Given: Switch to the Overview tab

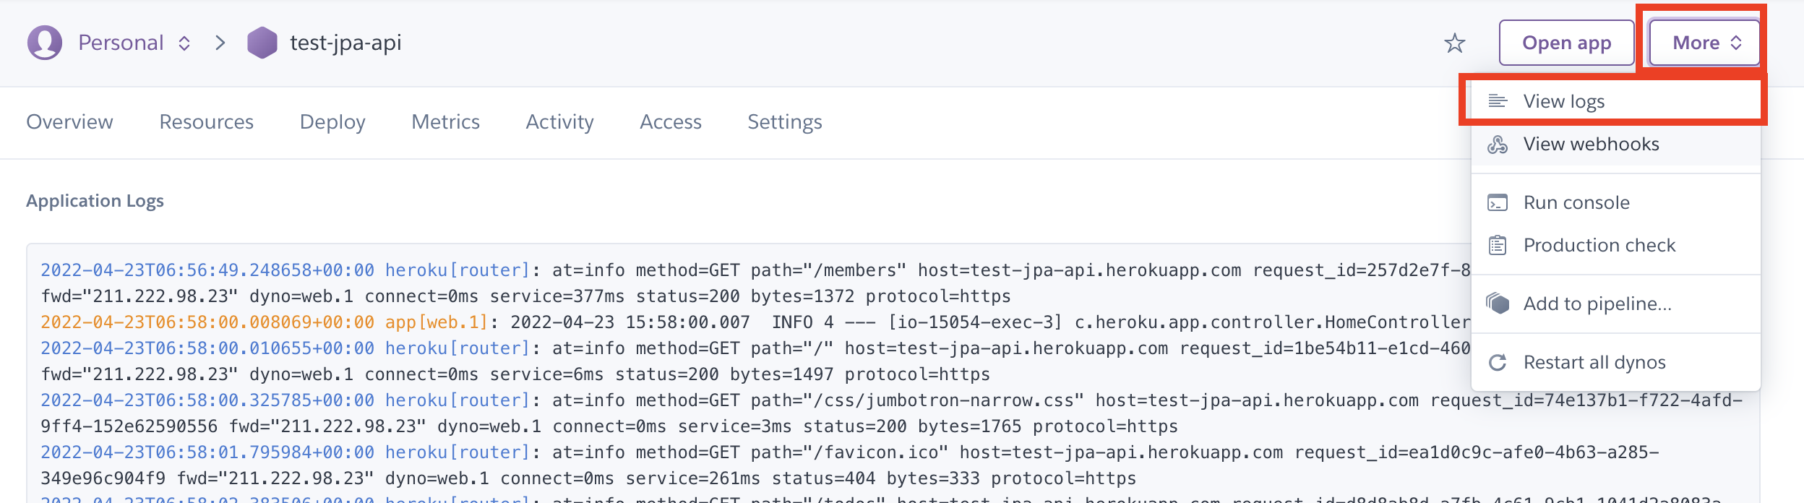Looking at the screenshot, I should pos(69,122).
